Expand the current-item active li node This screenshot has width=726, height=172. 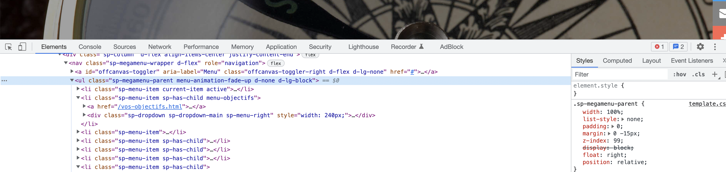(78, 89)
